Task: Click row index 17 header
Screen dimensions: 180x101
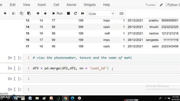Action: pyautogui.click(x=28, y=46)
